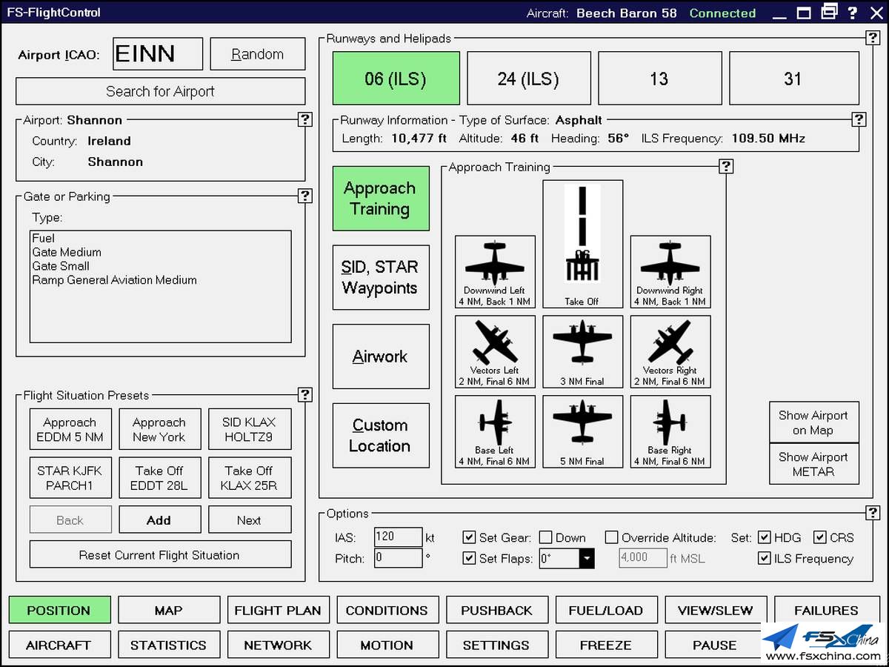Open help for Options section

(x=873, y=512)
